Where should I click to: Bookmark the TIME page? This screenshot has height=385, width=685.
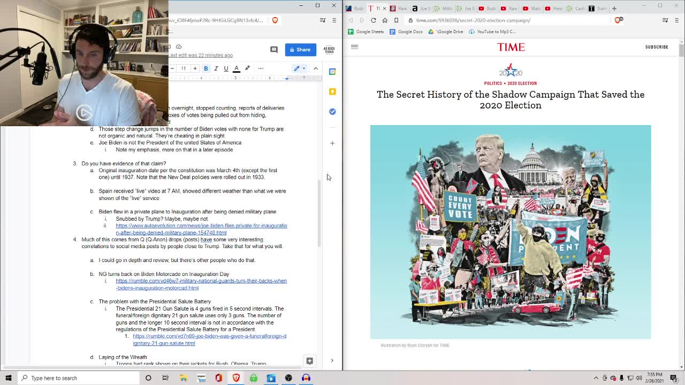pos(396,20)
